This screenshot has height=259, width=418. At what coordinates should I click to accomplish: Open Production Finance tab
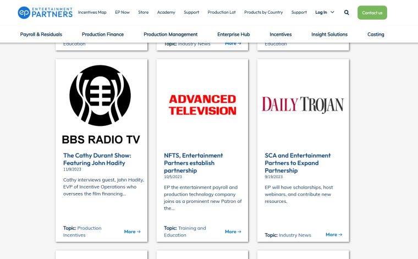tap(103, 35)
